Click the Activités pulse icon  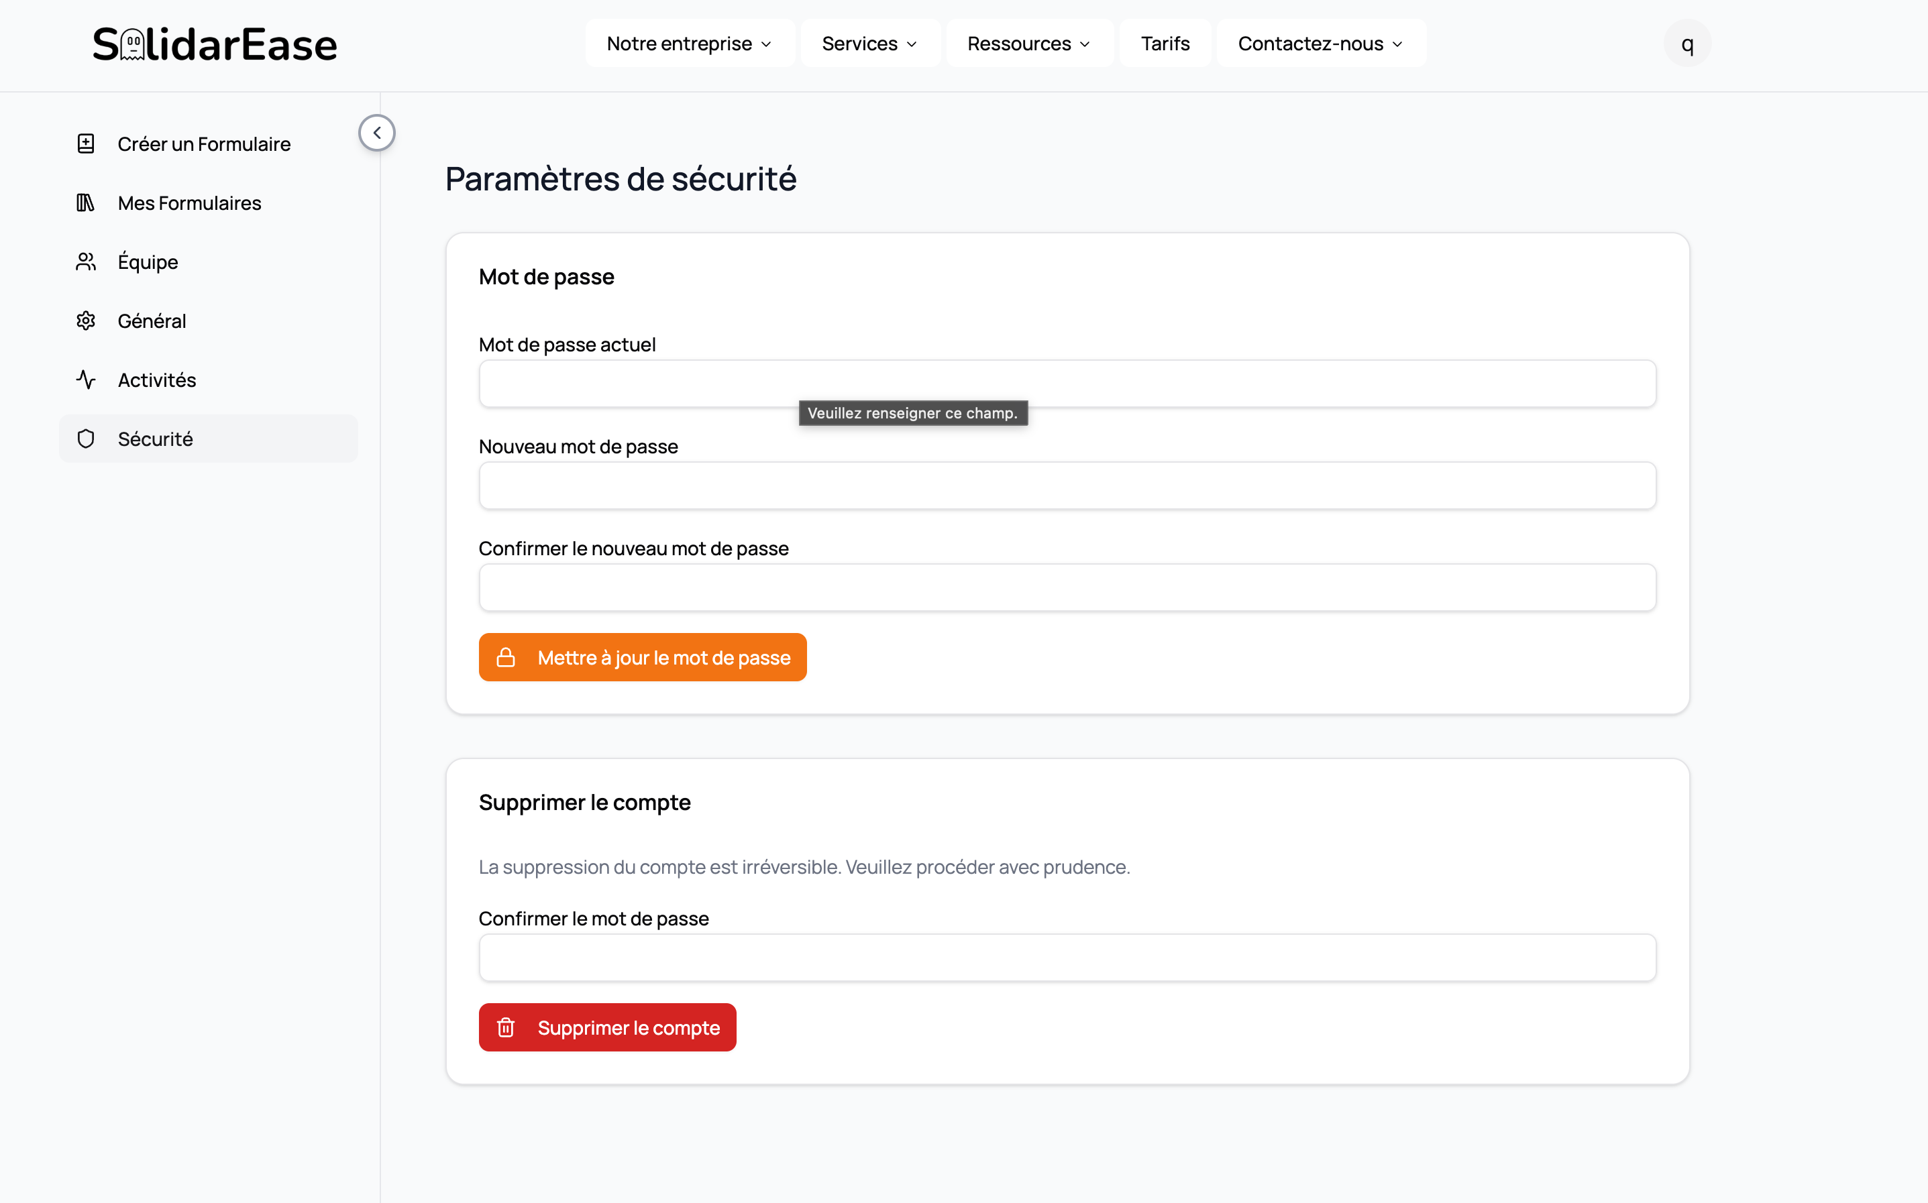coord(86,380)
